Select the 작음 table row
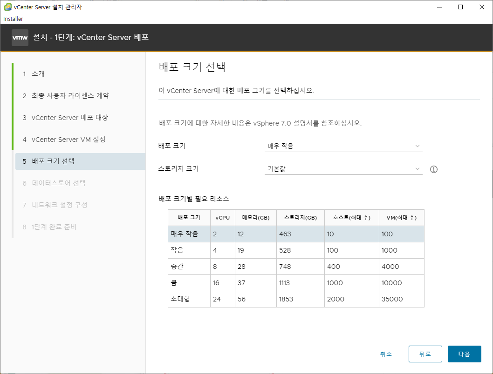The height and width of the screenshot is (374, 493). tap(296, 250)
